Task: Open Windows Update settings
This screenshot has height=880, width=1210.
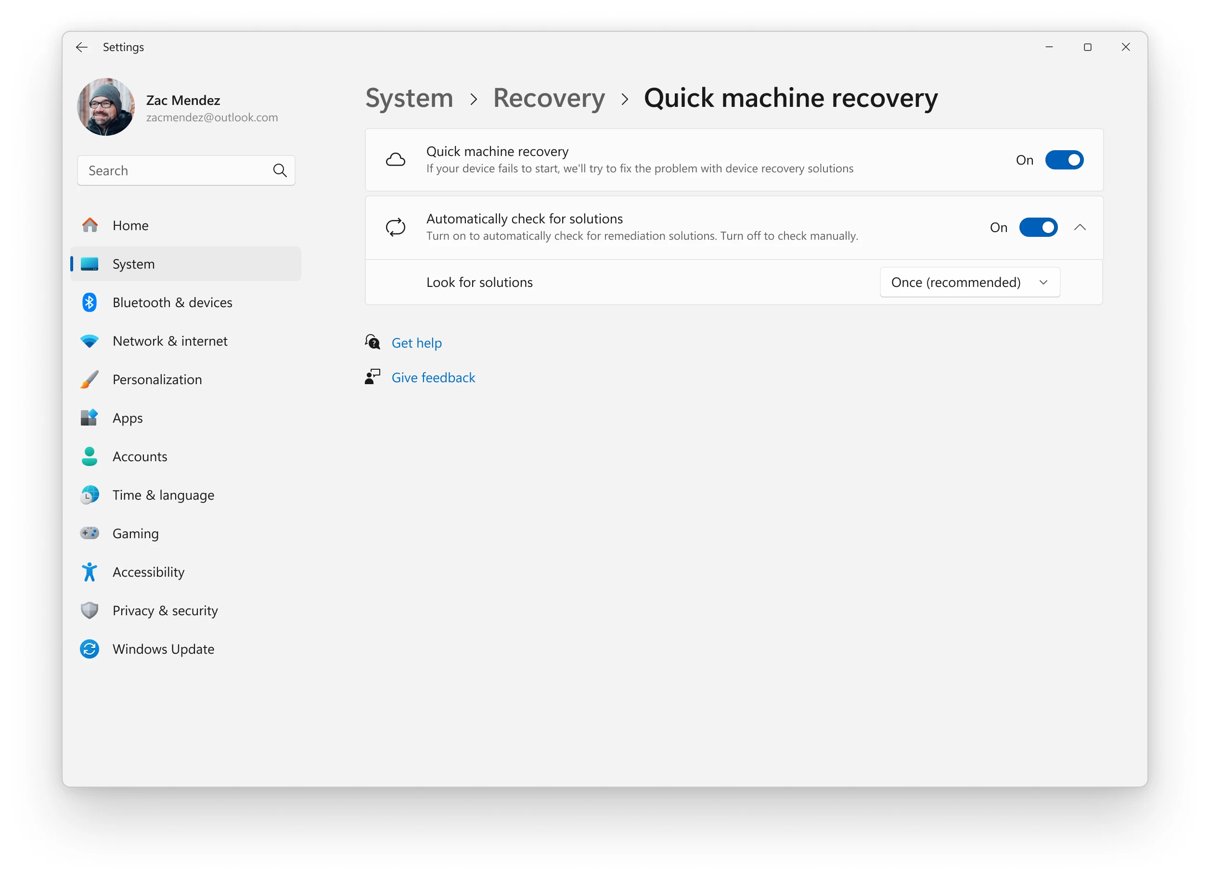Action: tap(163, 648)
